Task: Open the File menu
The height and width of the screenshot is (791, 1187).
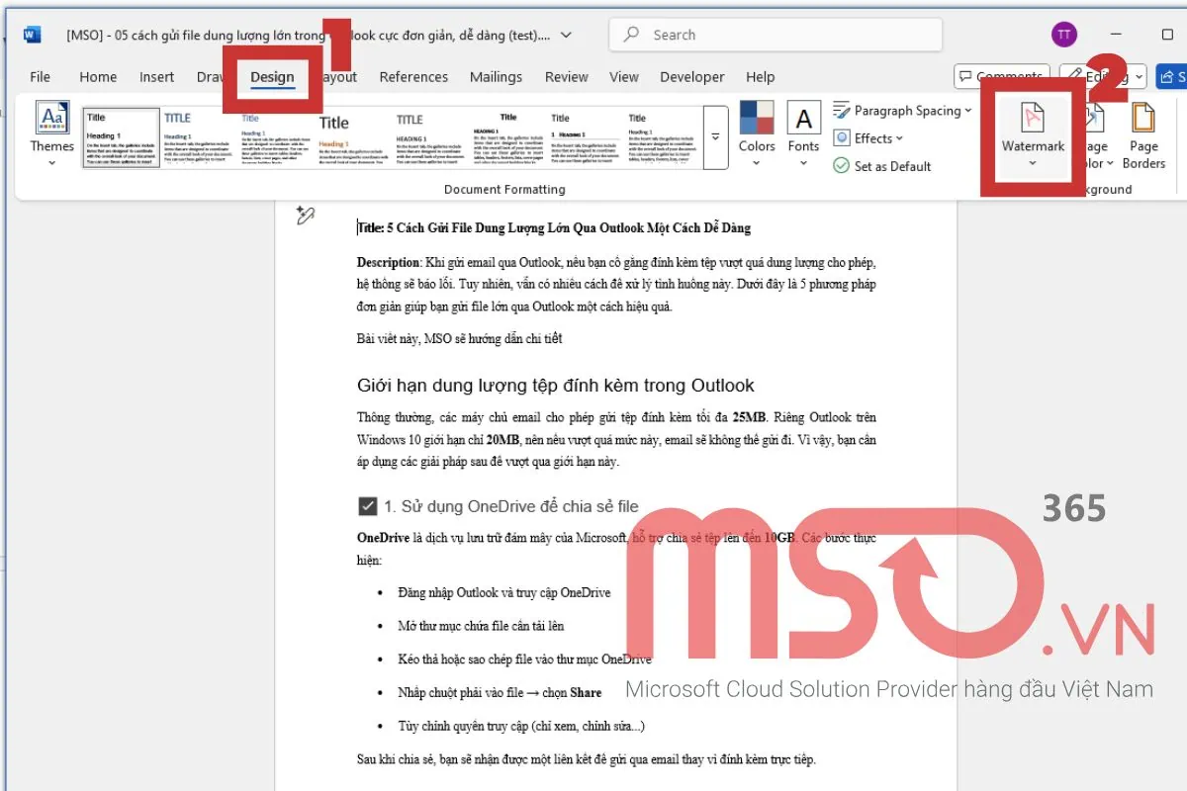Action: pos(40,77)
